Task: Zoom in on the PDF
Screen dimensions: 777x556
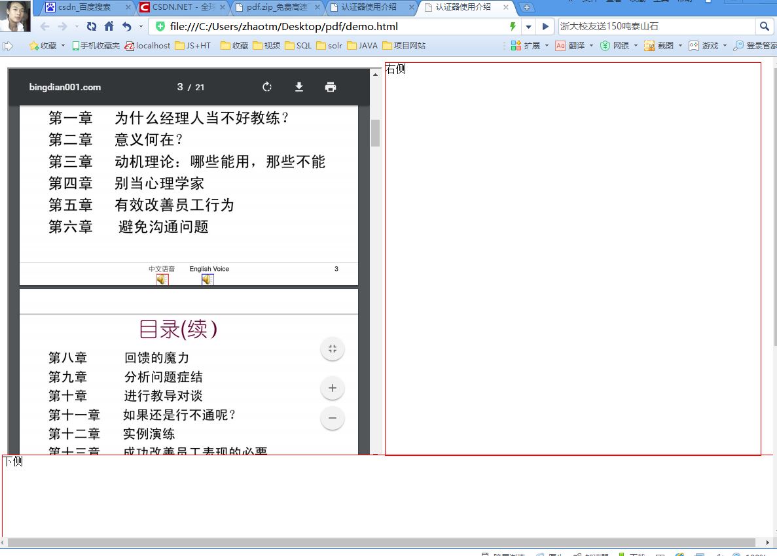Action: [x=333, y=388]
